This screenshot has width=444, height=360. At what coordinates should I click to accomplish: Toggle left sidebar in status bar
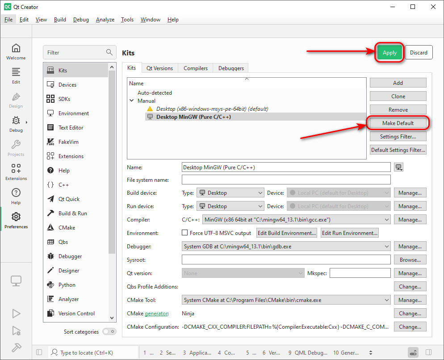(39, 352)
